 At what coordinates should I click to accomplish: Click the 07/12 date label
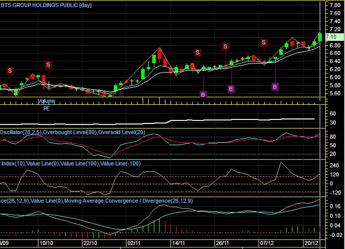(267, 243)
